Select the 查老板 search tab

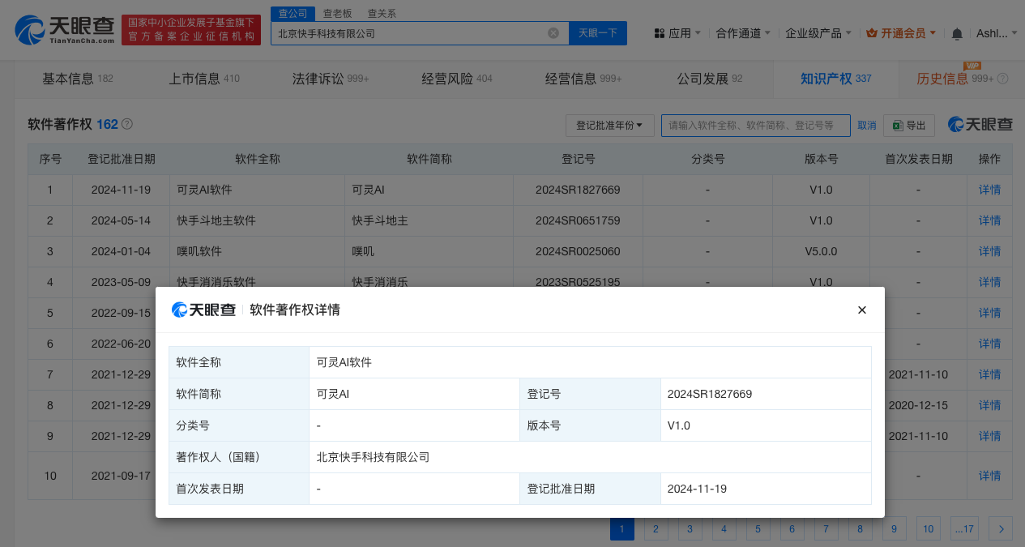tap(337, 13)
